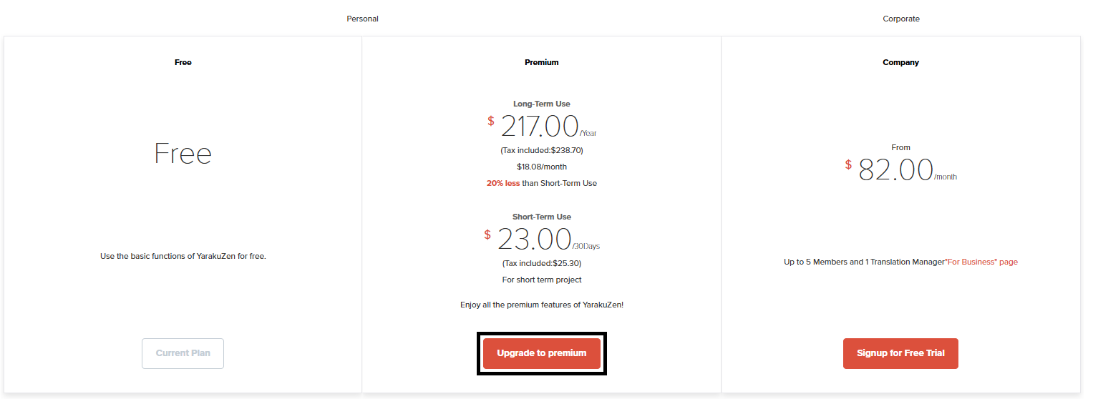Click the red "20% less" text

point(503,183)
